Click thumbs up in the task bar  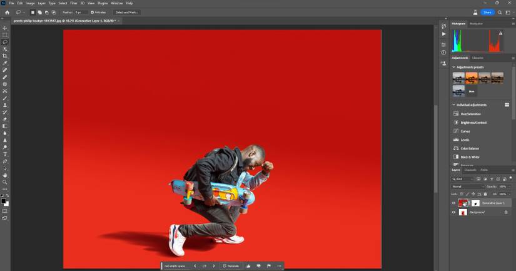pyautogui.click(x=248, y=266)
